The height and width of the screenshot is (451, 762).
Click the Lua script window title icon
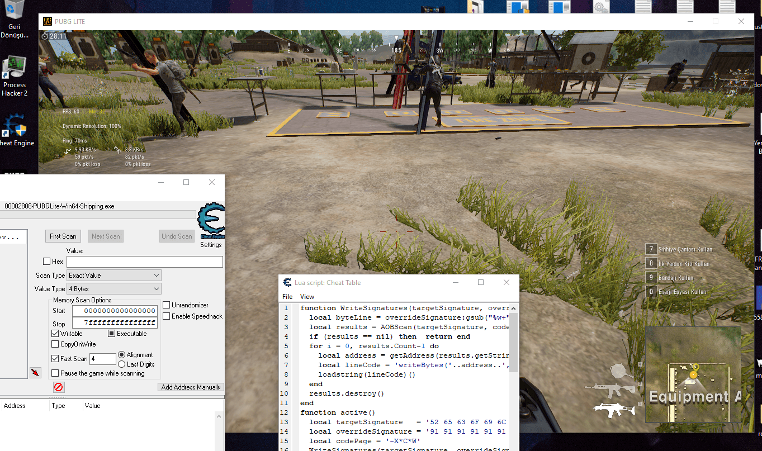pos(287,282)
